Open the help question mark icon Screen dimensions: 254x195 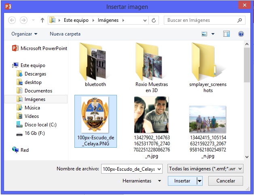click(241, 34)
